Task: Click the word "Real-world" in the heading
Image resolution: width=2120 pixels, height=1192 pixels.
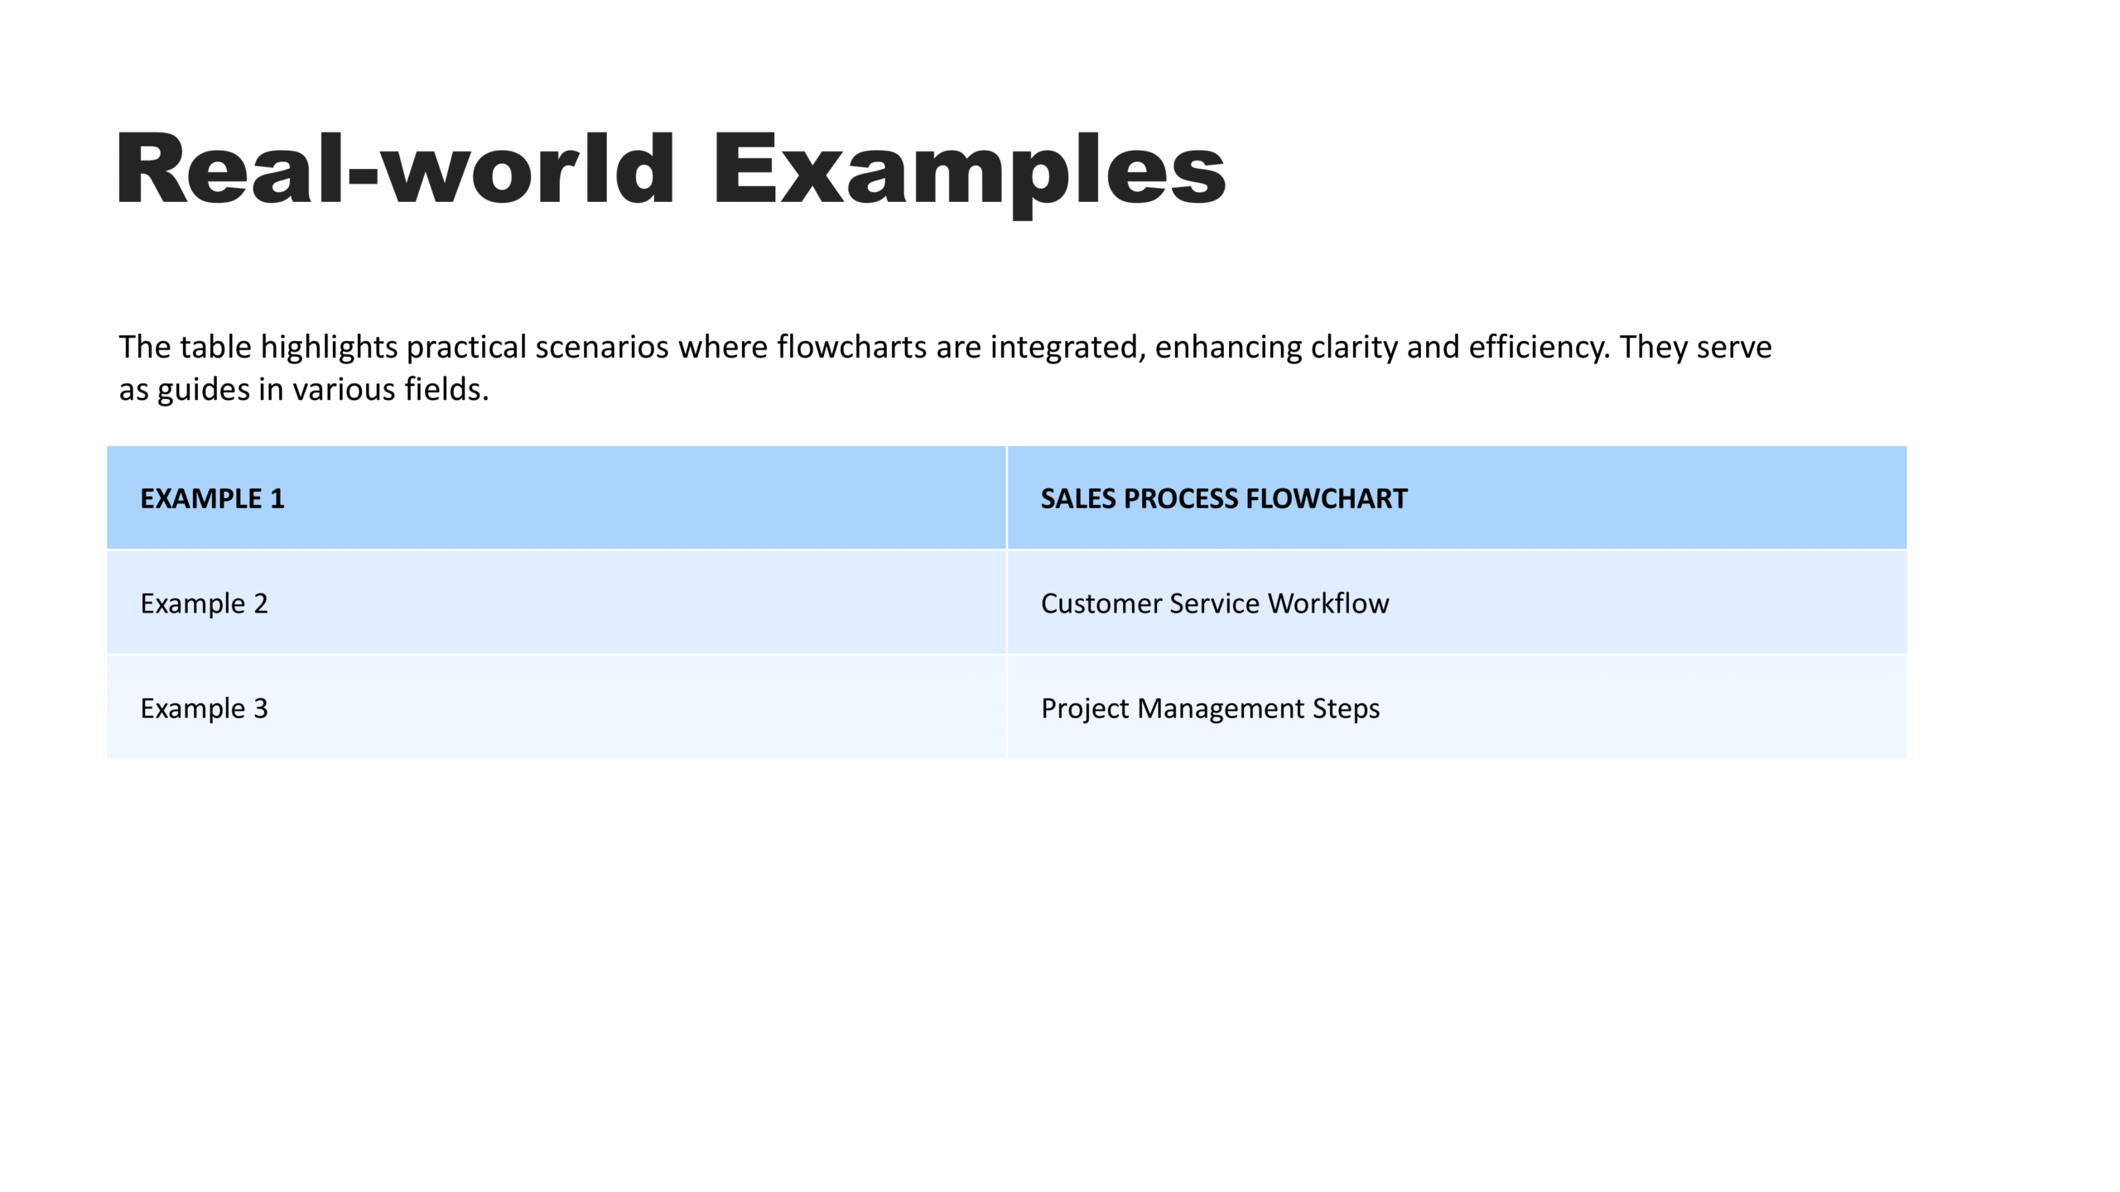Action: tap(395, 170)
